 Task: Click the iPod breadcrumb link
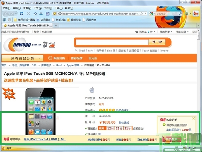click(x=59, y=65)
